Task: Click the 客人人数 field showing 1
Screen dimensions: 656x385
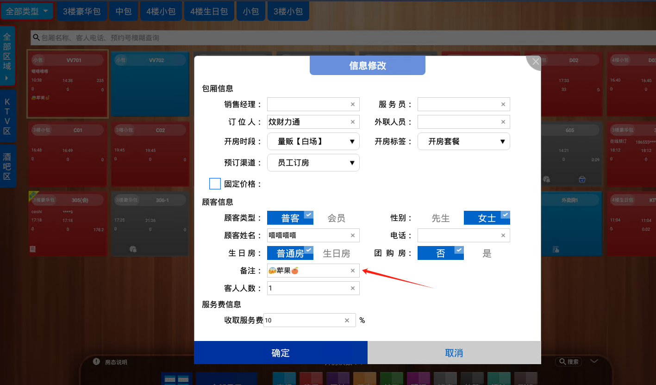Action: (313, 288)
